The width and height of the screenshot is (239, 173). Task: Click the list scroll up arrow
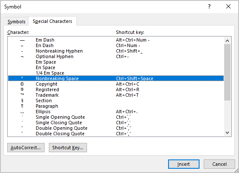227,41
